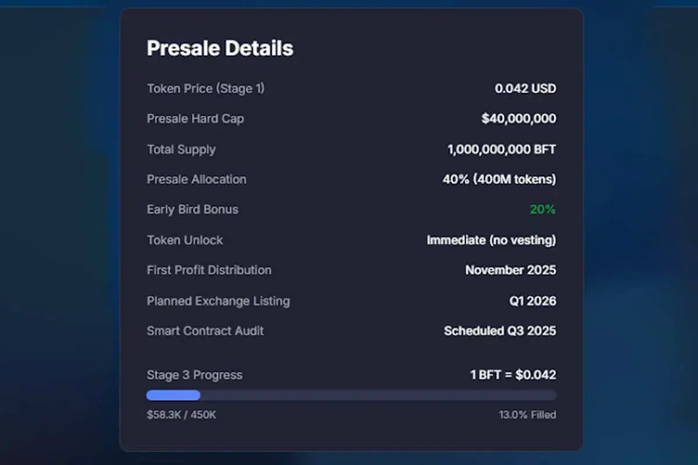Select the Token Price (Stage 1) label
Viewport: 698px width, 465px height.
pos(205,88)
